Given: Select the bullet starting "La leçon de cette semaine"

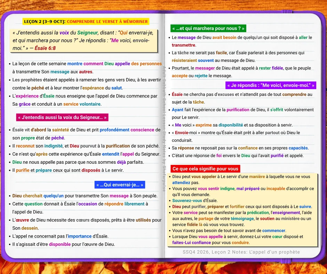Looking at the screenshot, I should click(x=87, y=67).
